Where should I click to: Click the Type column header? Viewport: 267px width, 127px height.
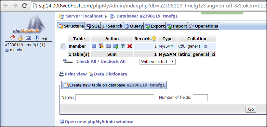(167, 39)
